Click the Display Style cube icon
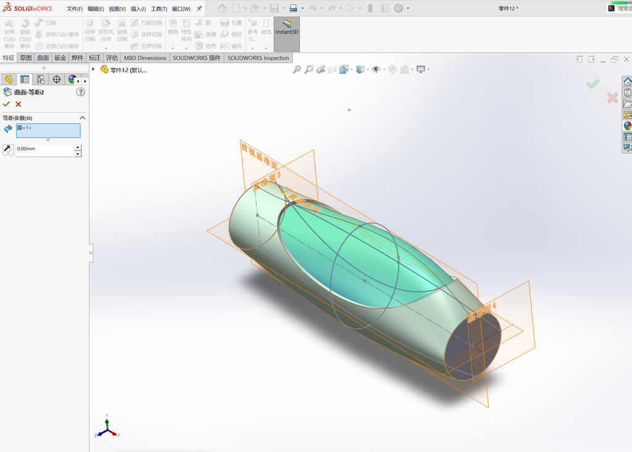The width and height of the screenshot is (632, 452). [360, 69]
